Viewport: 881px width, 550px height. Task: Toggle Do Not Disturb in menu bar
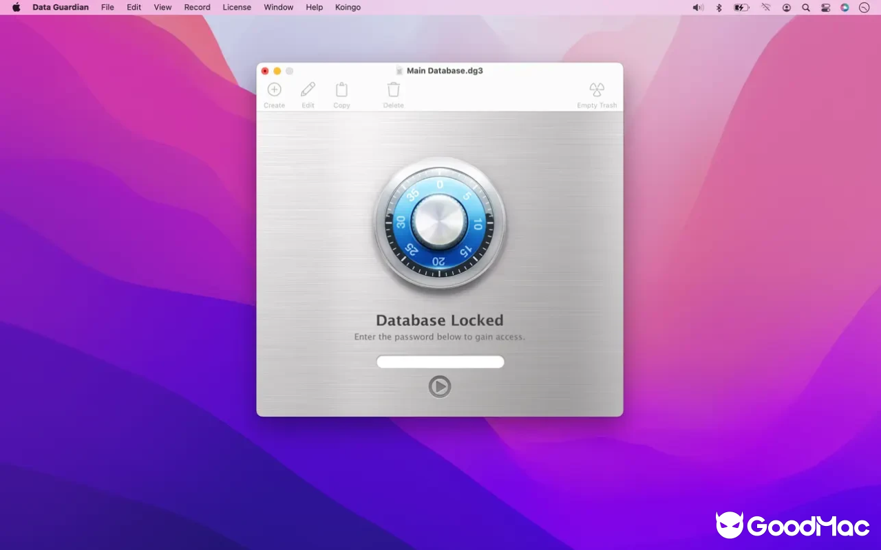pos(864,8)
